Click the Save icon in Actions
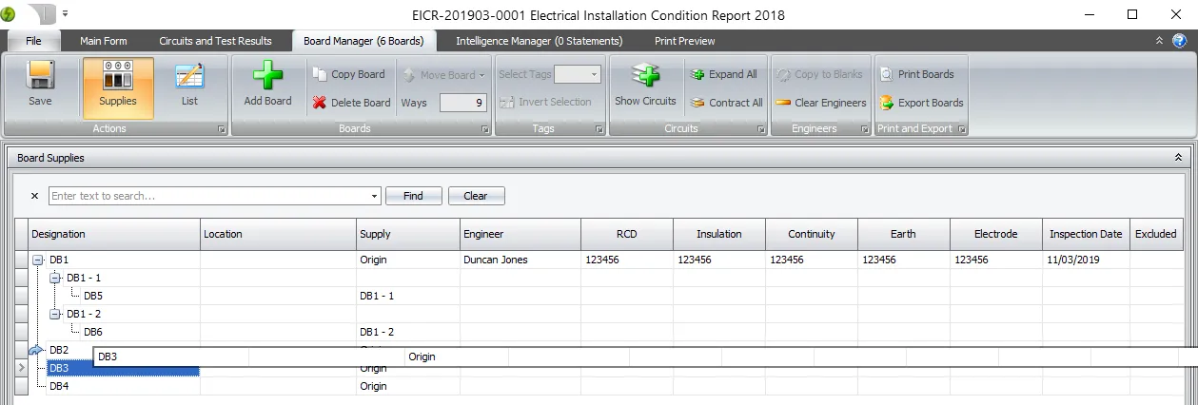The width and height of the screenshot is (1198, 405). (x=40, y=77)
